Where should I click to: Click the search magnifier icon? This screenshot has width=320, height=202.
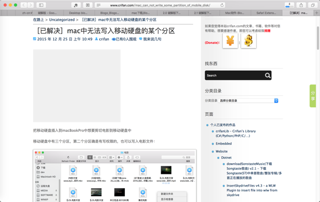(x=268, y=75)
